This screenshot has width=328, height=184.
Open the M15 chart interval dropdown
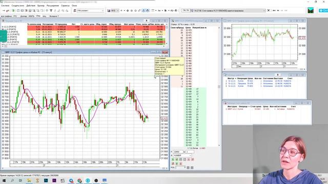click(x=115, y=10)
